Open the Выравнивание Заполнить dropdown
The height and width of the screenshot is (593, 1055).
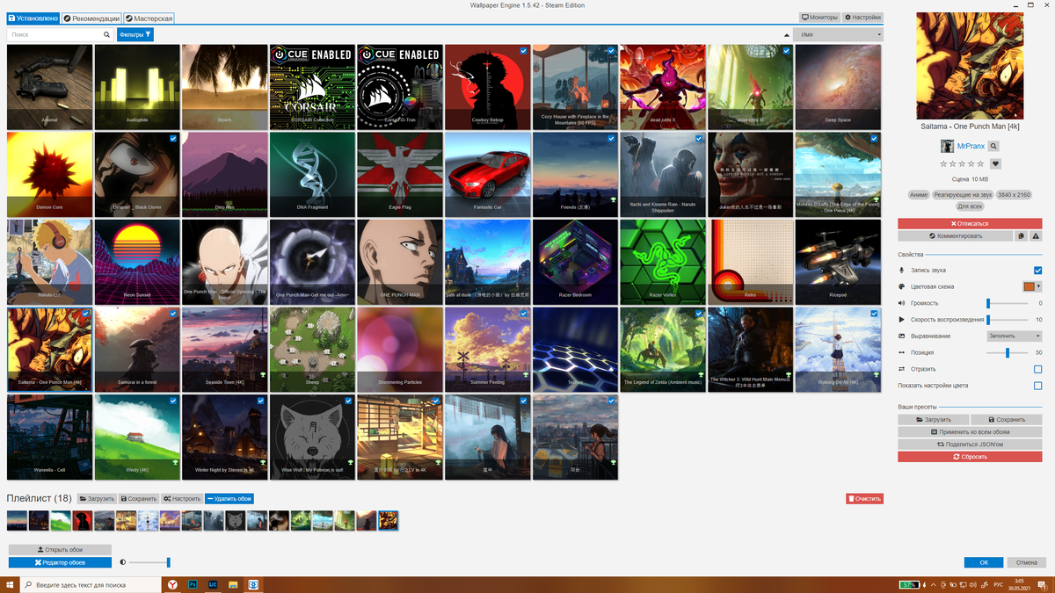click(1015, 336)
